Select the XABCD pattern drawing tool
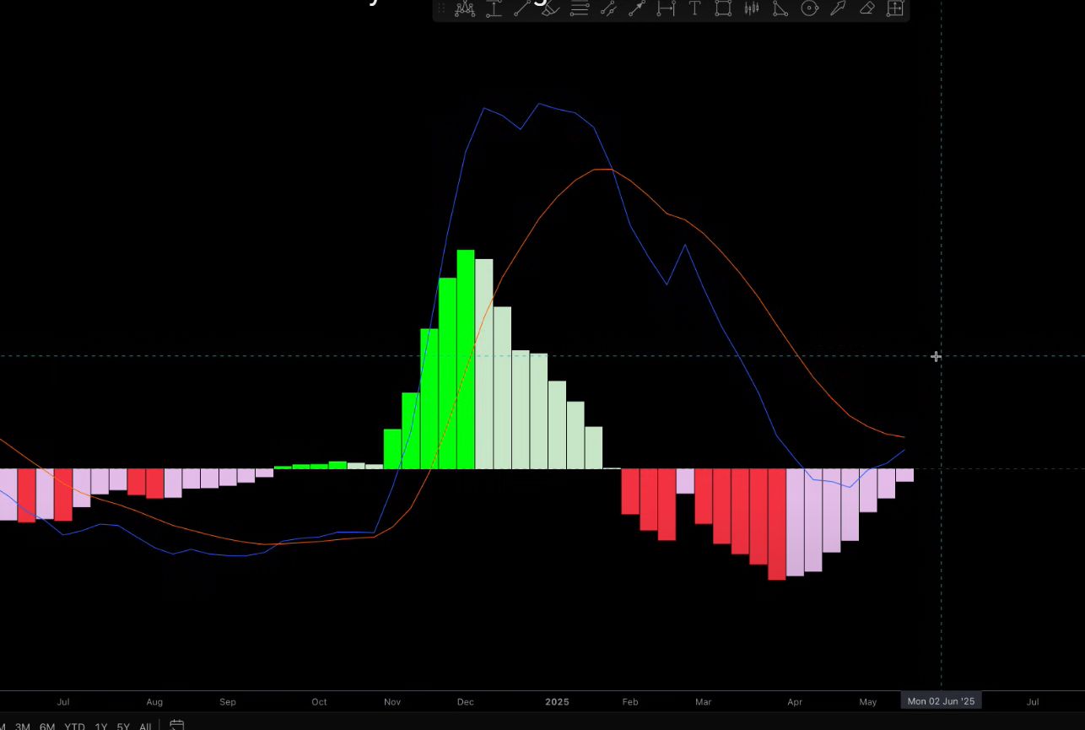Viewport: 1085px width, 730px height. (465, 9)
